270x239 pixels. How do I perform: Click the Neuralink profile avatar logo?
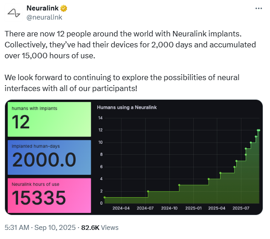pos(14,13)
